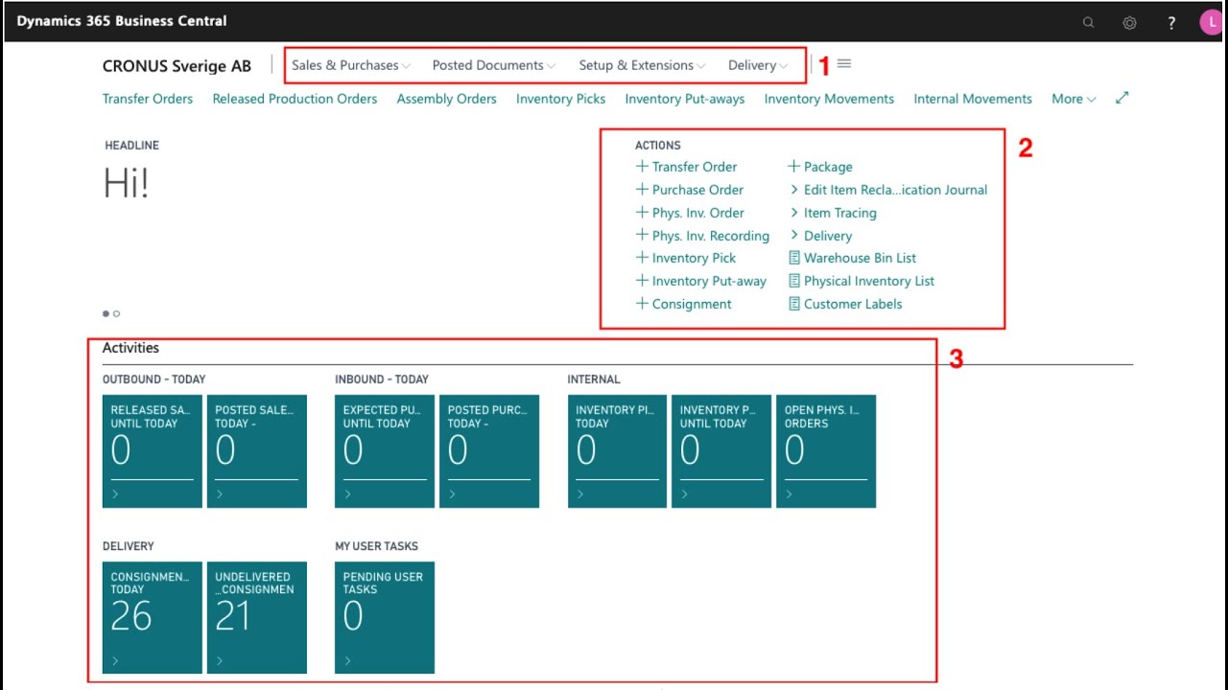Click the help question mark icon

[1171, 22]
